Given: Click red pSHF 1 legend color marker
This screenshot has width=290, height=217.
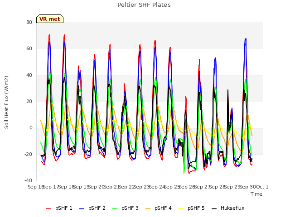Looking at the screenshot, I should [x=48, y=209].
